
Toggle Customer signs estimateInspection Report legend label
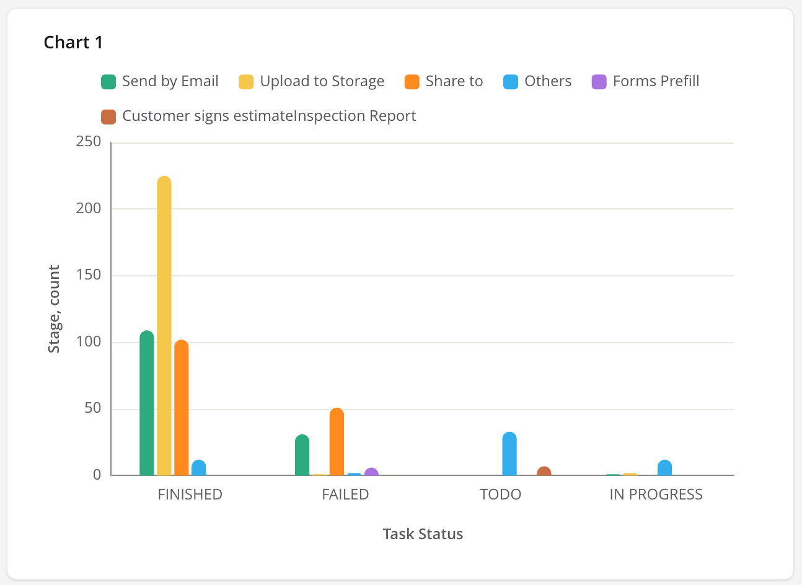click(268, 117)
